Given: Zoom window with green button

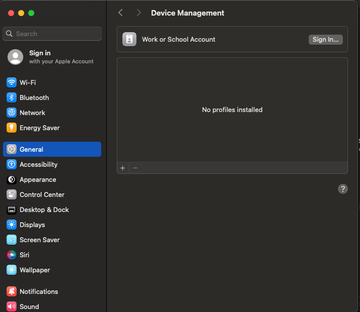Looking at the screenshot, I should [x=31, y=13].
